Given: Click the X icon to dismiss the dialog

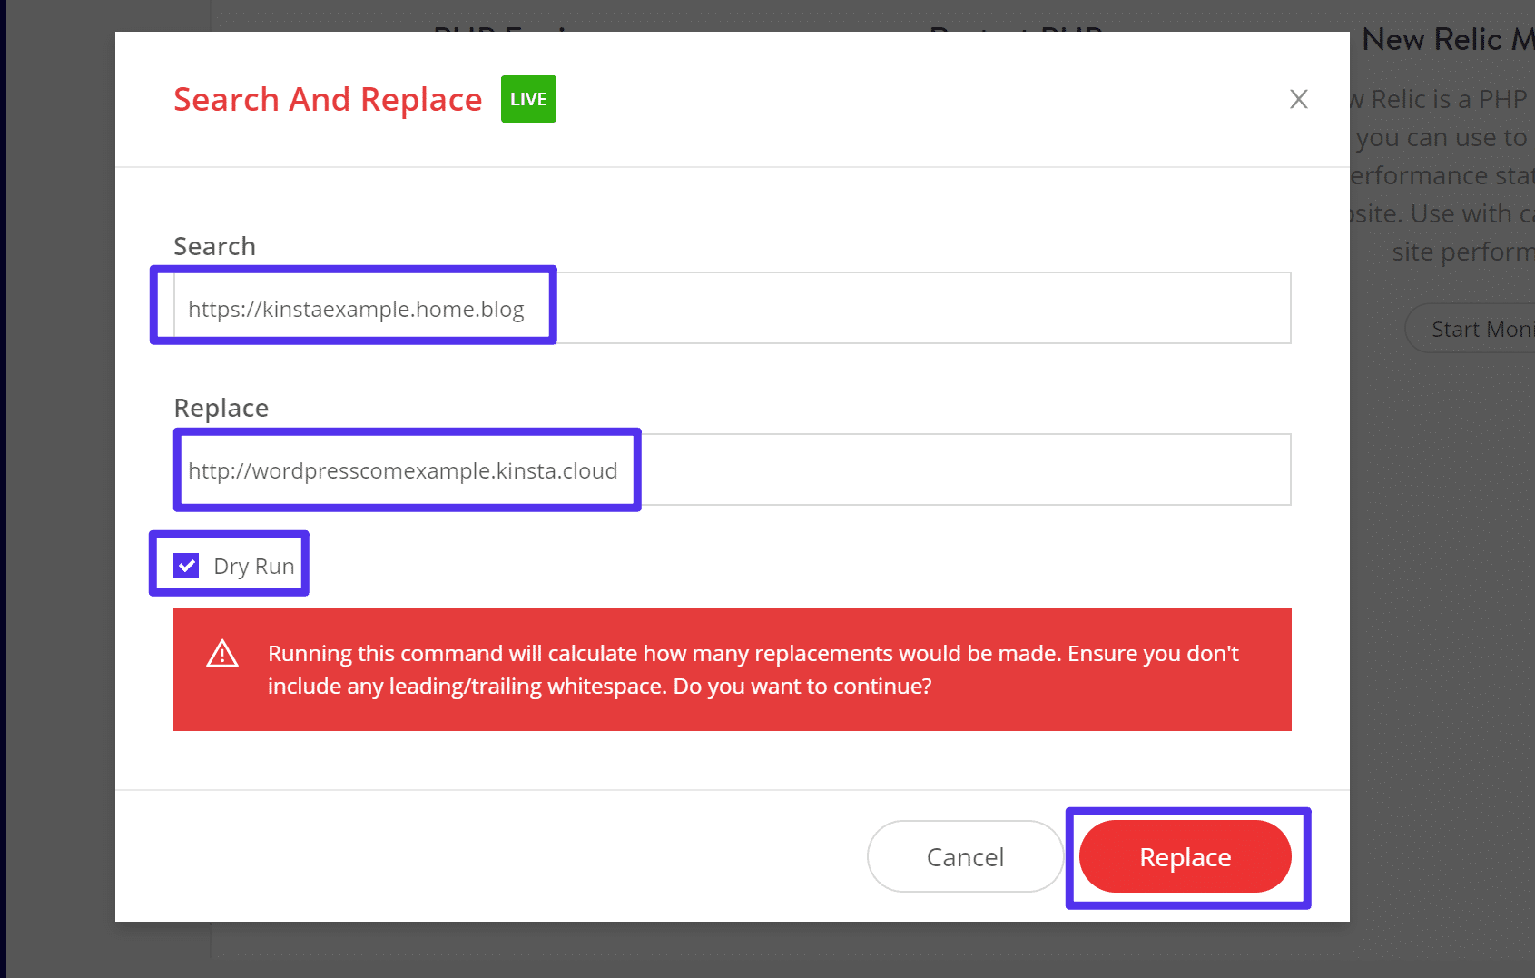Looking at the screenshot, I should click(1298, 100).
